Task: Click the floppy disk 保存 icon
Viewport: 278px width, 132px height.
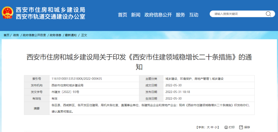Action: click(x=241, y=127)
